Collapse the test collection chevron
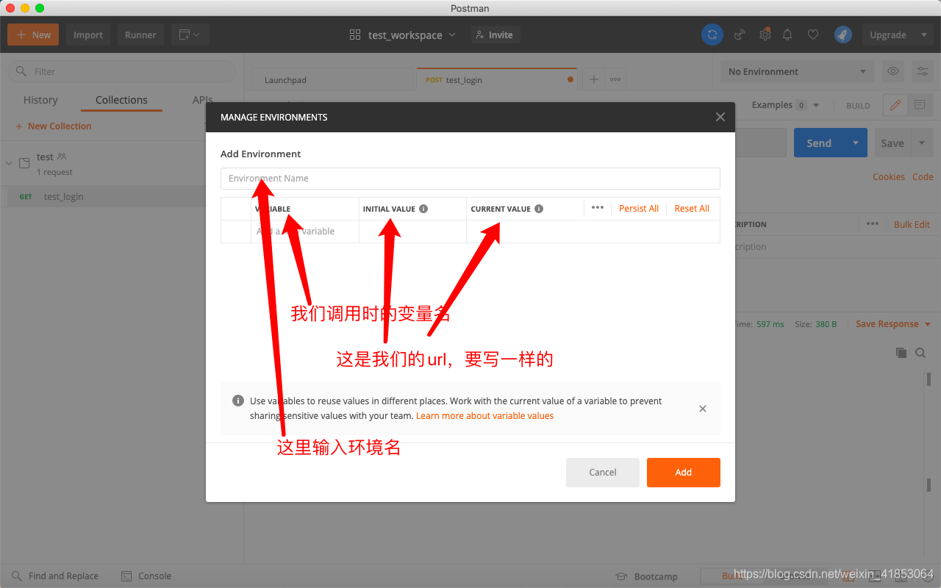 [9, 163]
